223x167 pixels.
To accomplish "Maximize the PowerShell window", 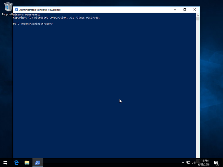I will [x=185, y=10].
